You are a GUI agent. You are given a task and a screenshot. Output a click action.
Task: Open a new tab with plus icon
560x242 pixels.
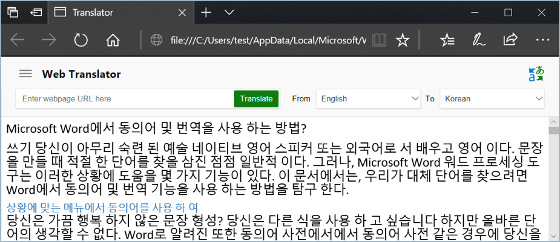(206, 13)
